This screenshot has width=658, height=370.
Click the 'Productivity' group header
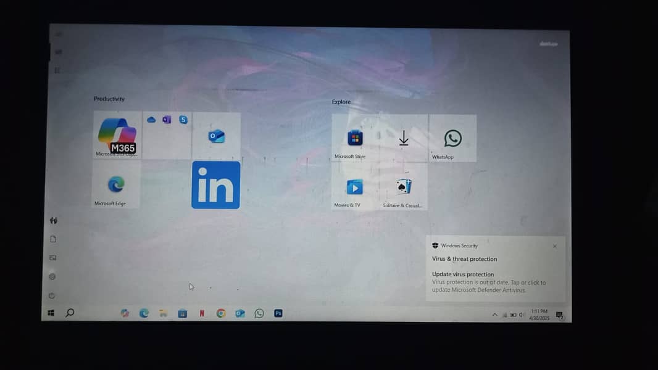[109, 99]
